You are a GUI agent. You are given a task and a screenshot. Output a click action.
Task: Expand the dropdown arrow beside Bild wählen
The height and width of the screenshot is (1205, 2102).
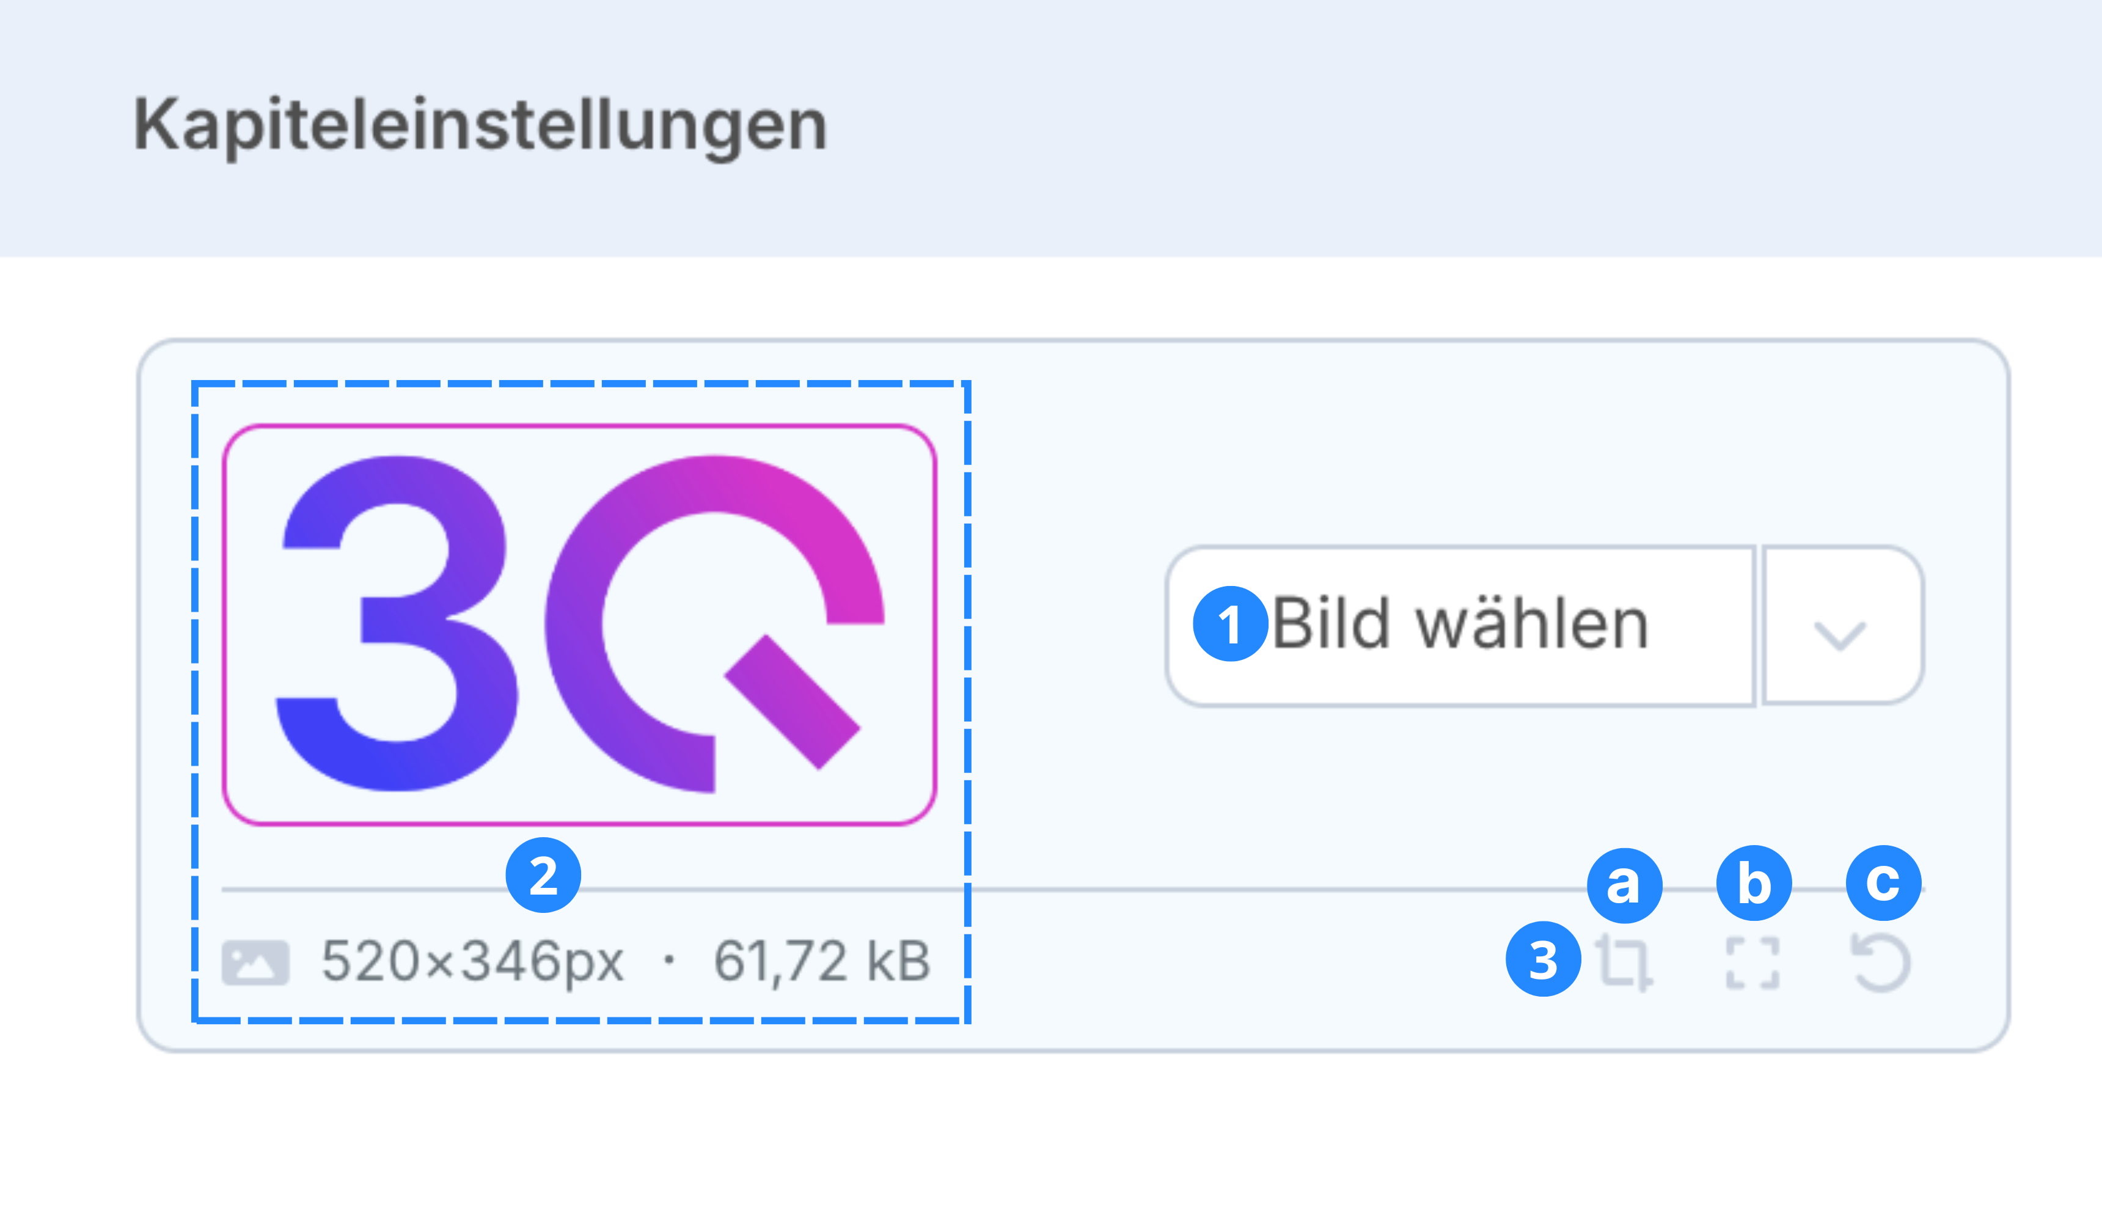coord(1840,626)
